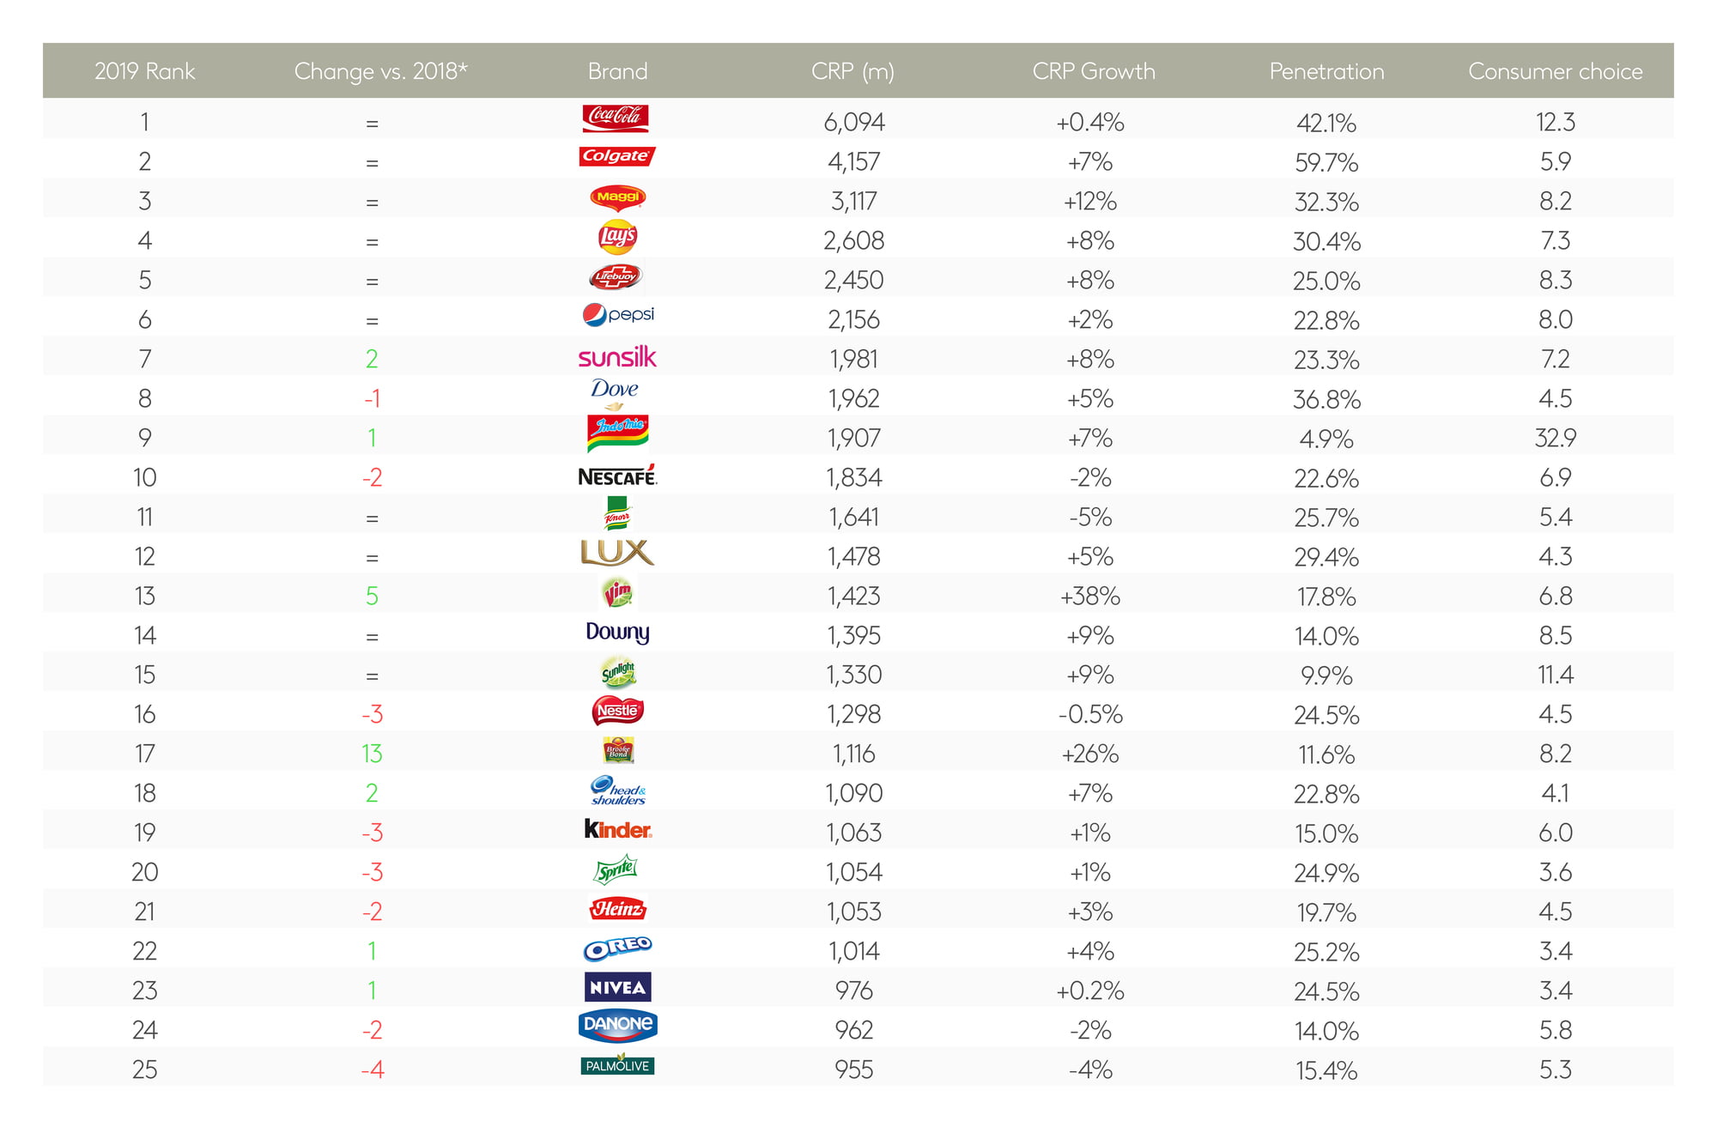Click the Lay's logo in row 4
1717x1127 pixels.
617,237
